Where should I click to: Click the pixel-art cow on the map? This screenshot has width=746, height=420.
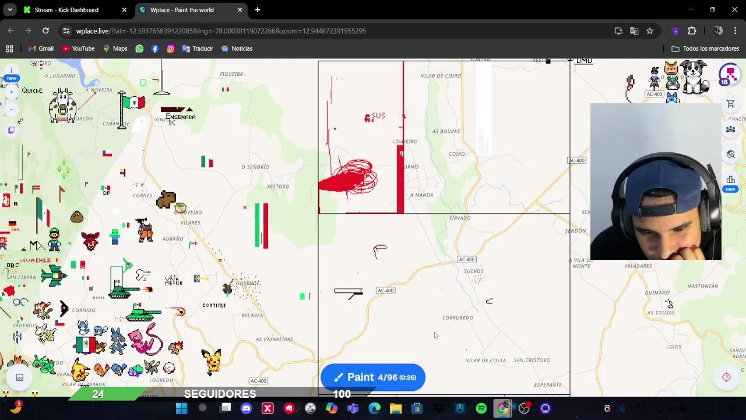[63, 106]
